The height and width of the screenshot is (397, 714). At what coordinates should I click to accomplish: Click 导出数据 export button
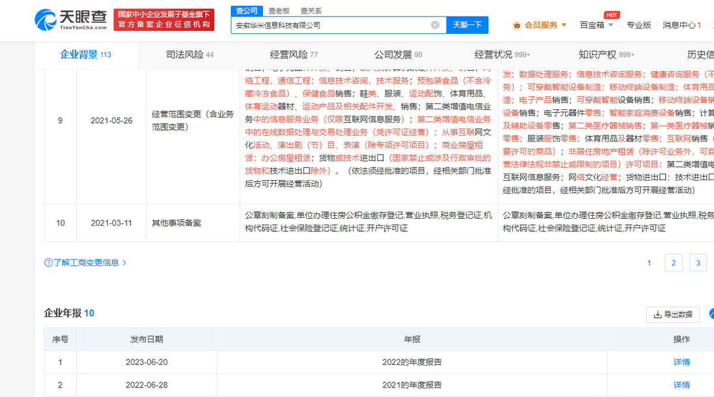(672, 314)
